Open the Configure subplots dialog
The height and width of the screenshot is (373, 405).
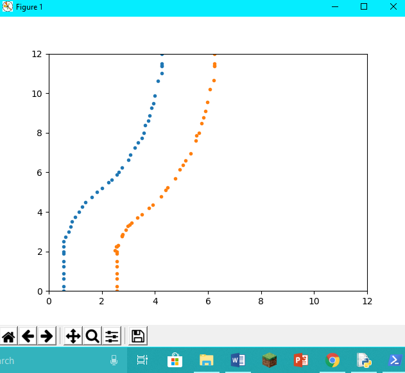(x=112, y=336)
